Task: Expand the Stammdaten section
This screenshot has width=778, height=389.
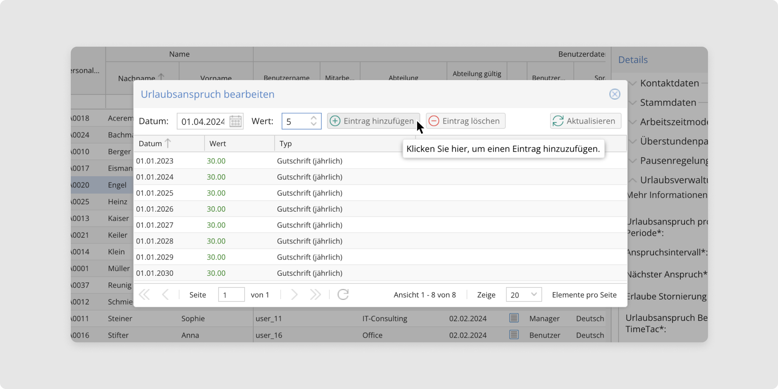Action: [668, 103]
